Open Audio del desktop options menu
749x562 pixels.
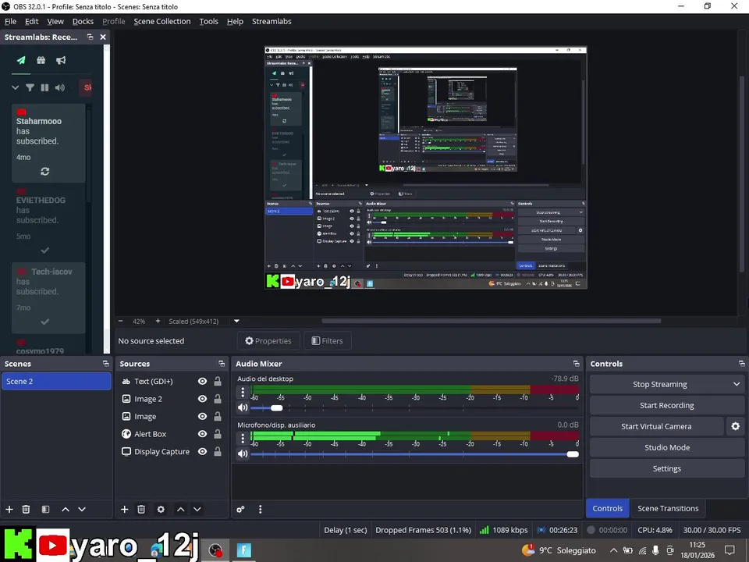(x=243, y=393)
